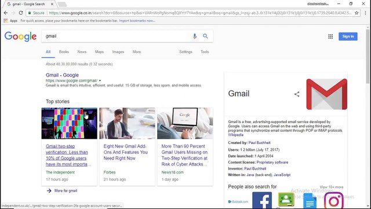Screen dimensions: 371x209
Task: Close the gmail - Google Search tab
Action: point(52,4)
